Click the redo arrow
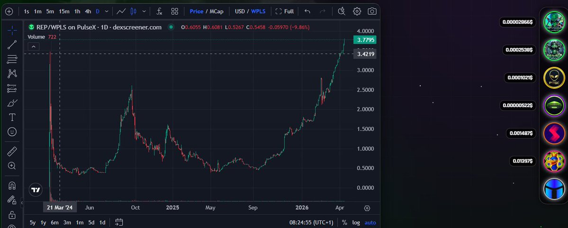 [x=323, y=11]
